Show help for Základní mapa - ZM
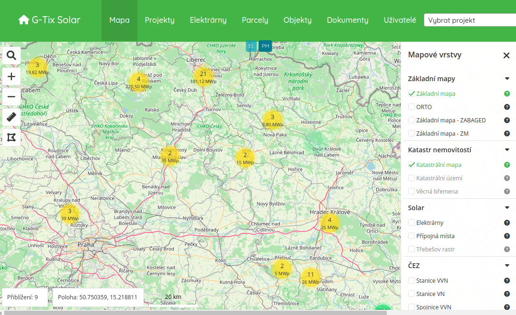 507,133
